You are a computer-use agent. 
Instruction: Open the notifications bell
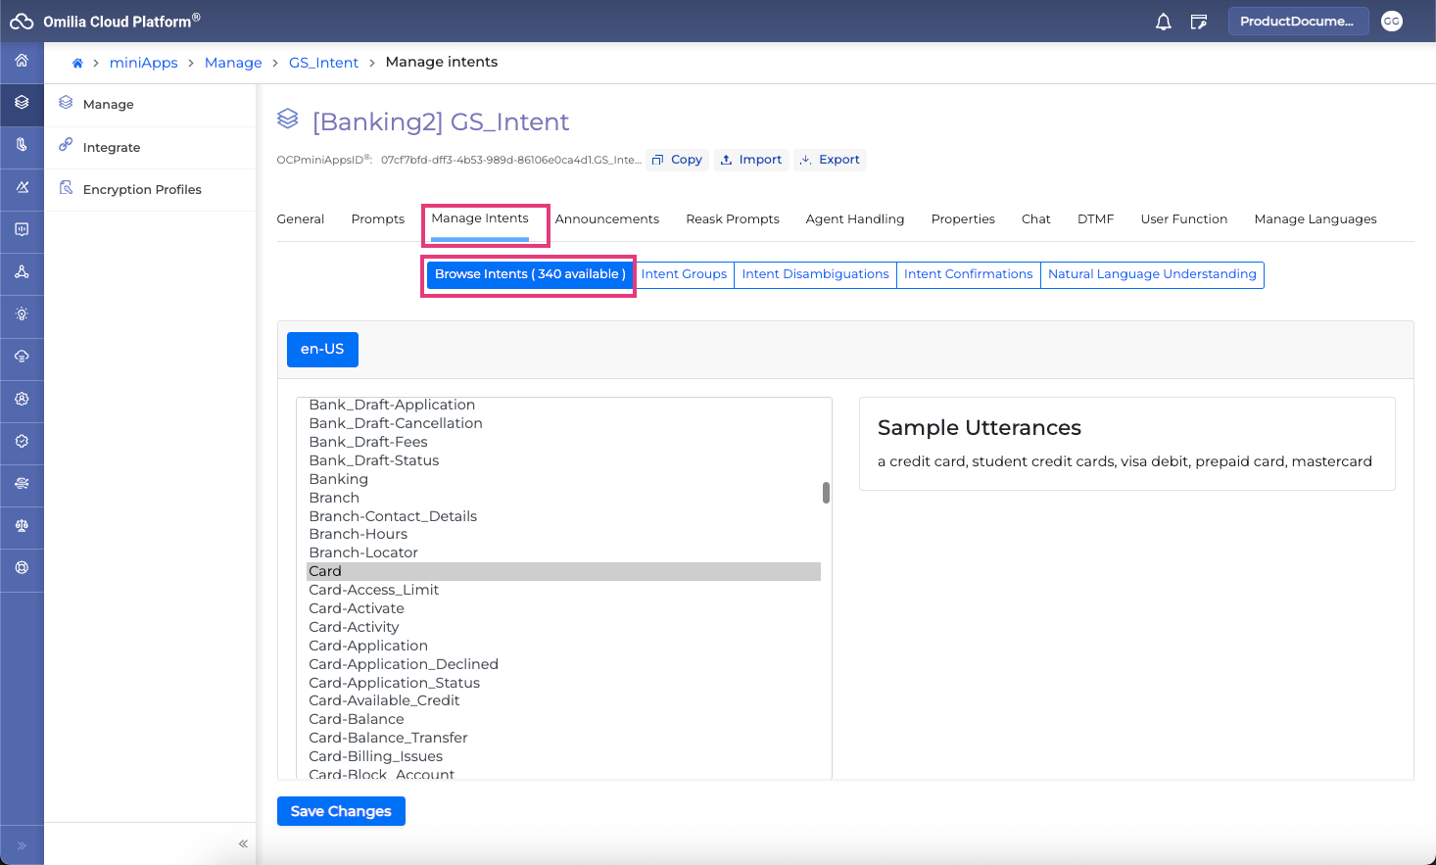tap(1163, 22)
